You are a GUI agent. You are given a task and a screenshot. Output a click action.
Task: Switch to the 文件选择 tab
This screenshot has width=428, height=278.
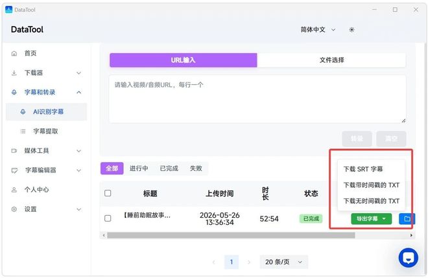coord(331,60)
